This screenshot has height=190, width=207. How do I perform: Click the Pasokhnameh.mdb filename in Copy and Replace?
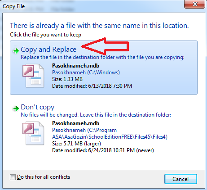click(75, 66)
